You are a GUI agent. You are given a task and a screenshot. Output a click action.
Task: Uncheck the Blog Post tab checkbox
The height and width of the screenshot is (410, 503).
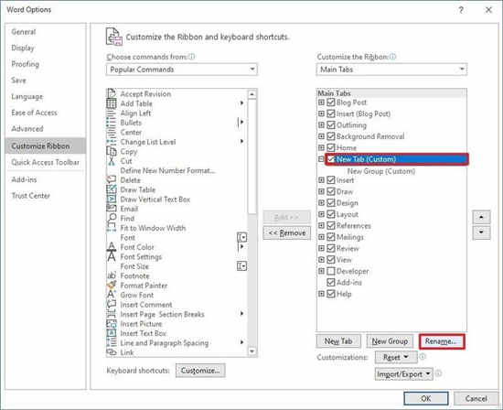click(x=331, y=102)
